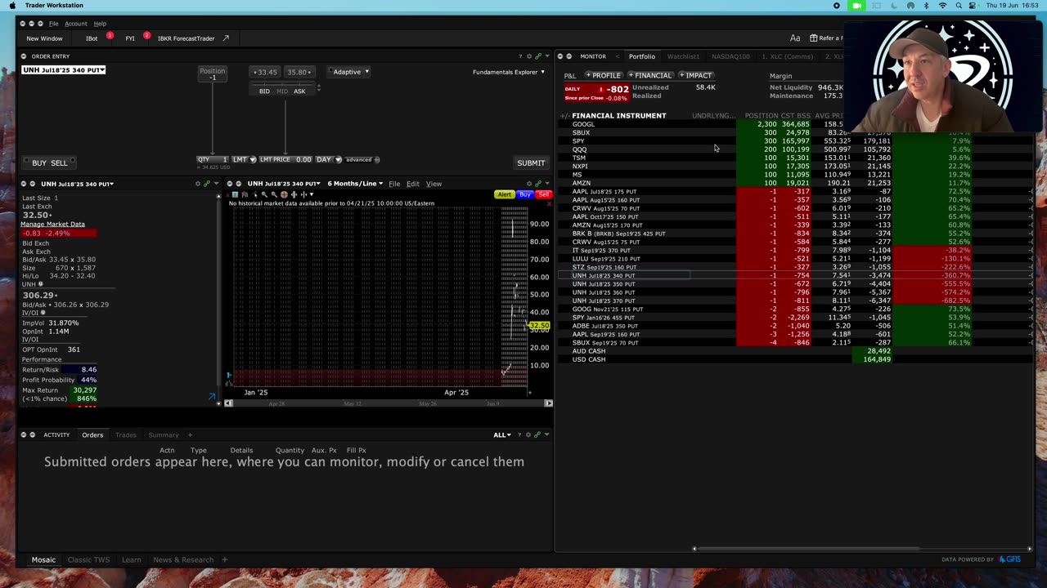Toggle the PROFILE section in Portfolio
The width and height of the screenshot is (1047, 588).
point(603,76)
